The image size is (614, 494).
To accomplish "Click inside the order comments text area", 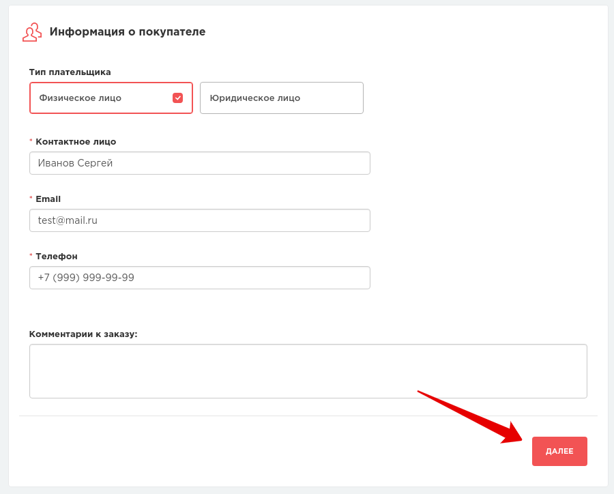I will click(x=308, y=370).
